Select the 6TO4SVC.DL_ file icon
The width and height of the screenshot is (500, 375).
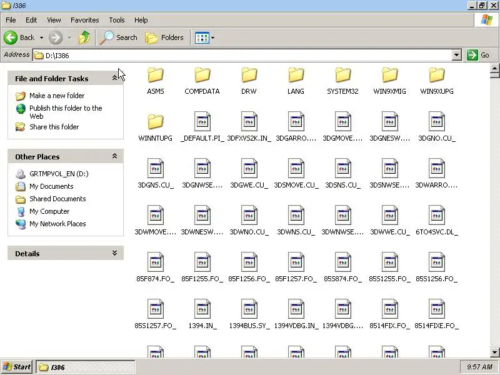click(436, 215)
